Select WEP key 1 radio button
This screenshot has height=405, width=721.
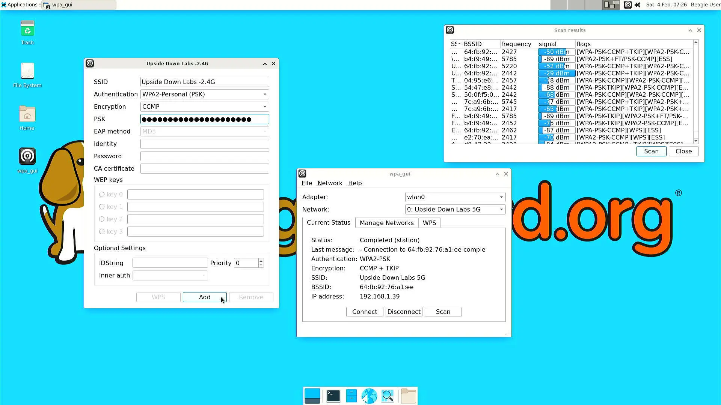[101, 207]
